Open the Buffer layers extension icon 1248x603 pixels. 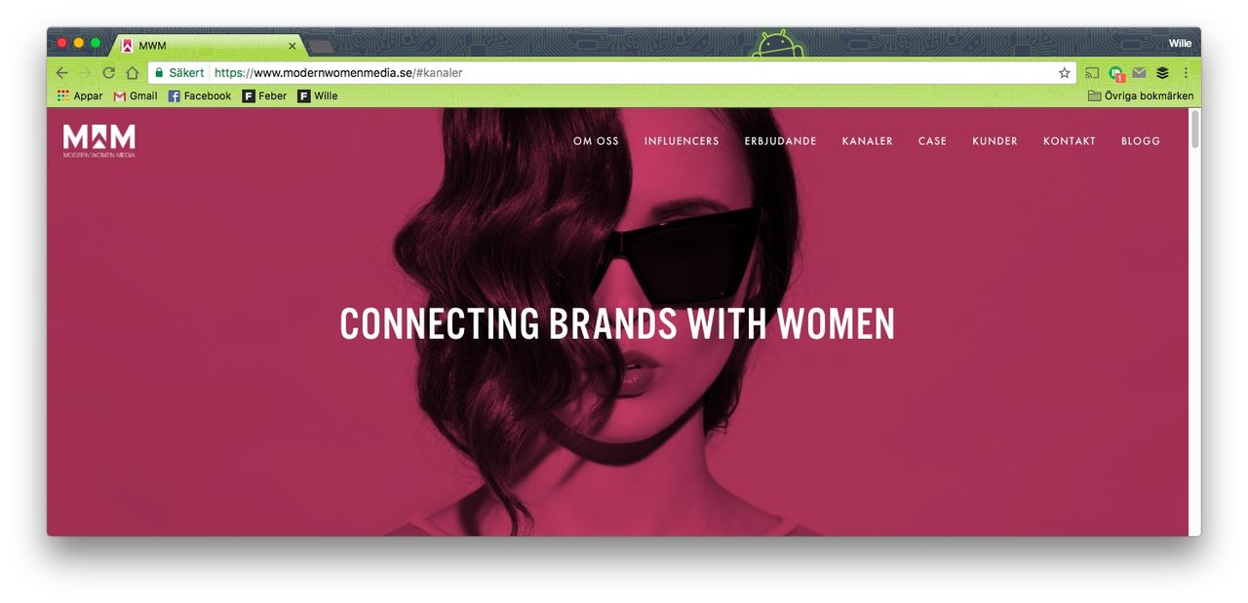pos(1162,73)
